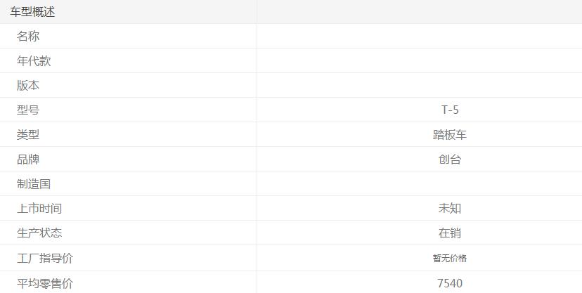Click the 年代款 row label
This screenshot has height=293, width=582.
[34, 61]
